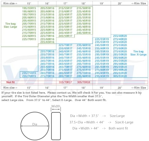Click the 255/70R15 tire size

pos(29,76)
